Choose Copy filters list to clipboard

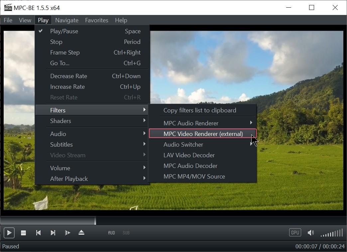click(199, 110)
